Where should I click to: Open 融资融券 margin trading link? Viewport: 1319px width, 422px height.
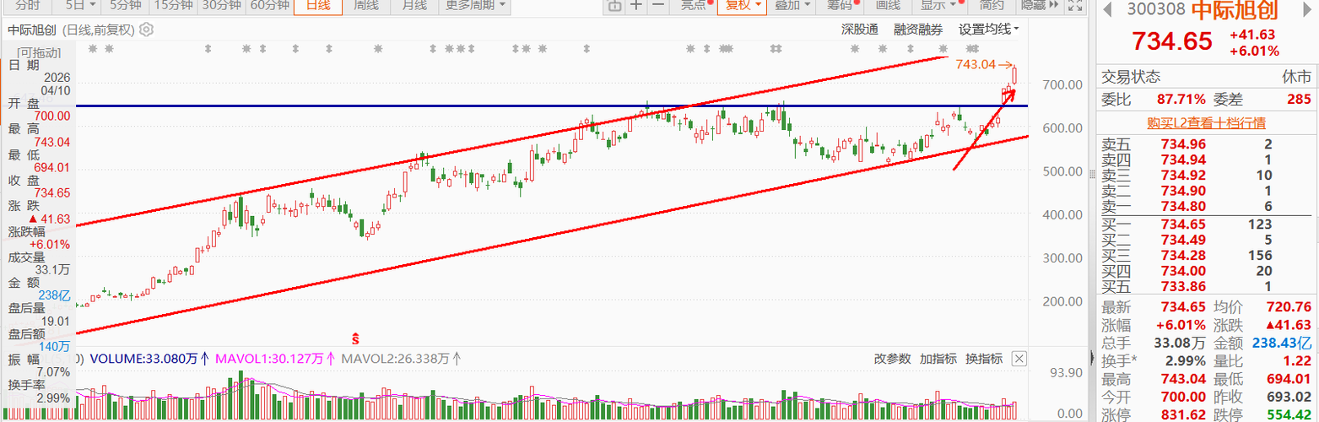click(918, 30)
